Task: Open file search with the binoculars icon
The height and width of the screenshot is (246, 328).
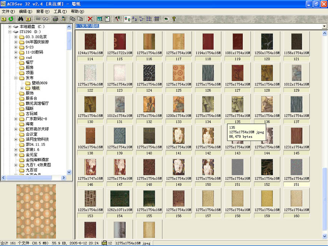Action: click(21, 18)
